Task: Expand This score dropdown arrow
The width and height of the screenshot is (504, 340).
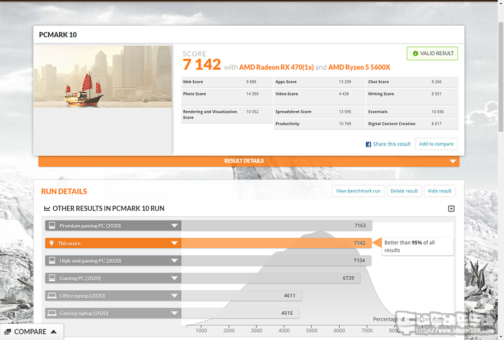Action: (174, 243)
